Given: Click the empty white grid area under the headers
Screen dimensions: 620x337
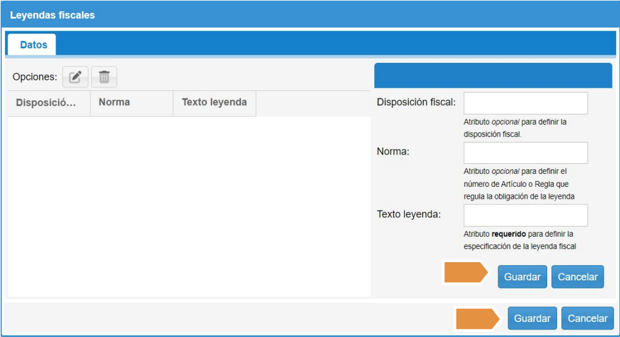Looking at the screenshot, I should pyautogui.click(x=187, y=206).
